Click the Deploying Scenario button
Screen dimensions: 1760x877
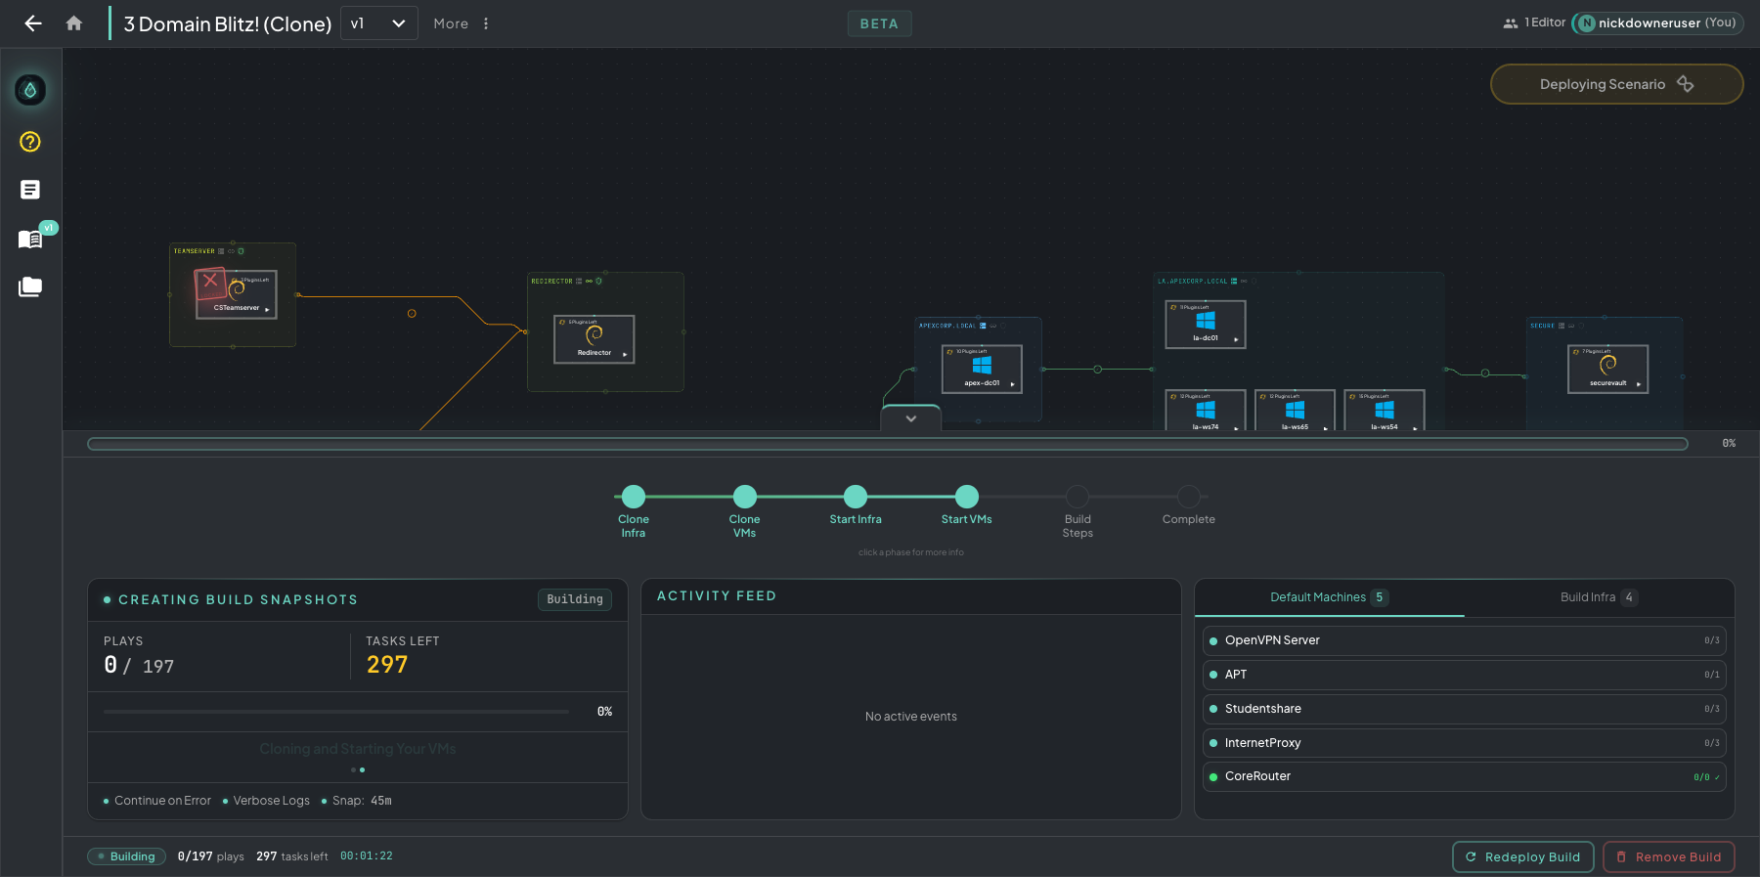pos(1616,84)
